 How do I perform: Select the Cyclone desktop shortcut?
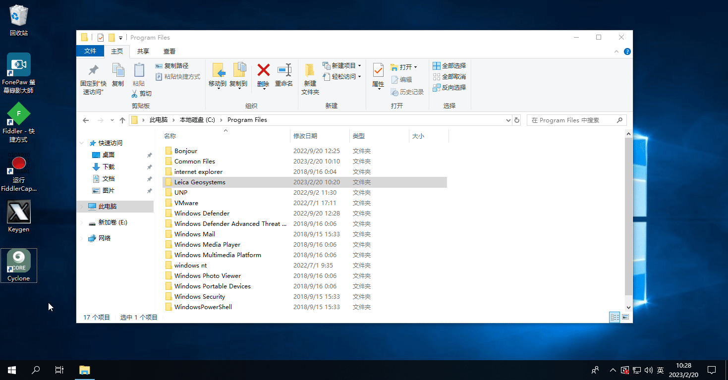point(19,265)
